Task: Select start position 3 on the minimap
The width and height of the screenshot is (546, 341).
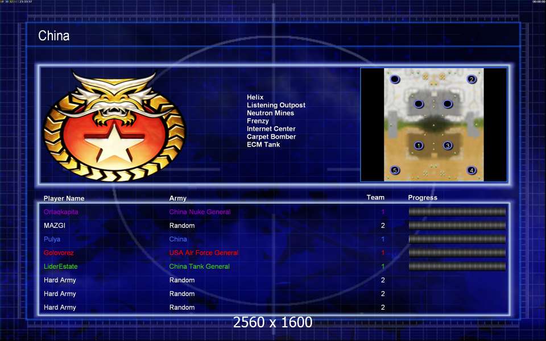Action: (448, 145)
